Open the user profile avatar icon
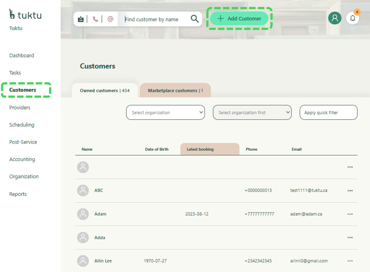 pyautogui.click(x=335, y=18)
